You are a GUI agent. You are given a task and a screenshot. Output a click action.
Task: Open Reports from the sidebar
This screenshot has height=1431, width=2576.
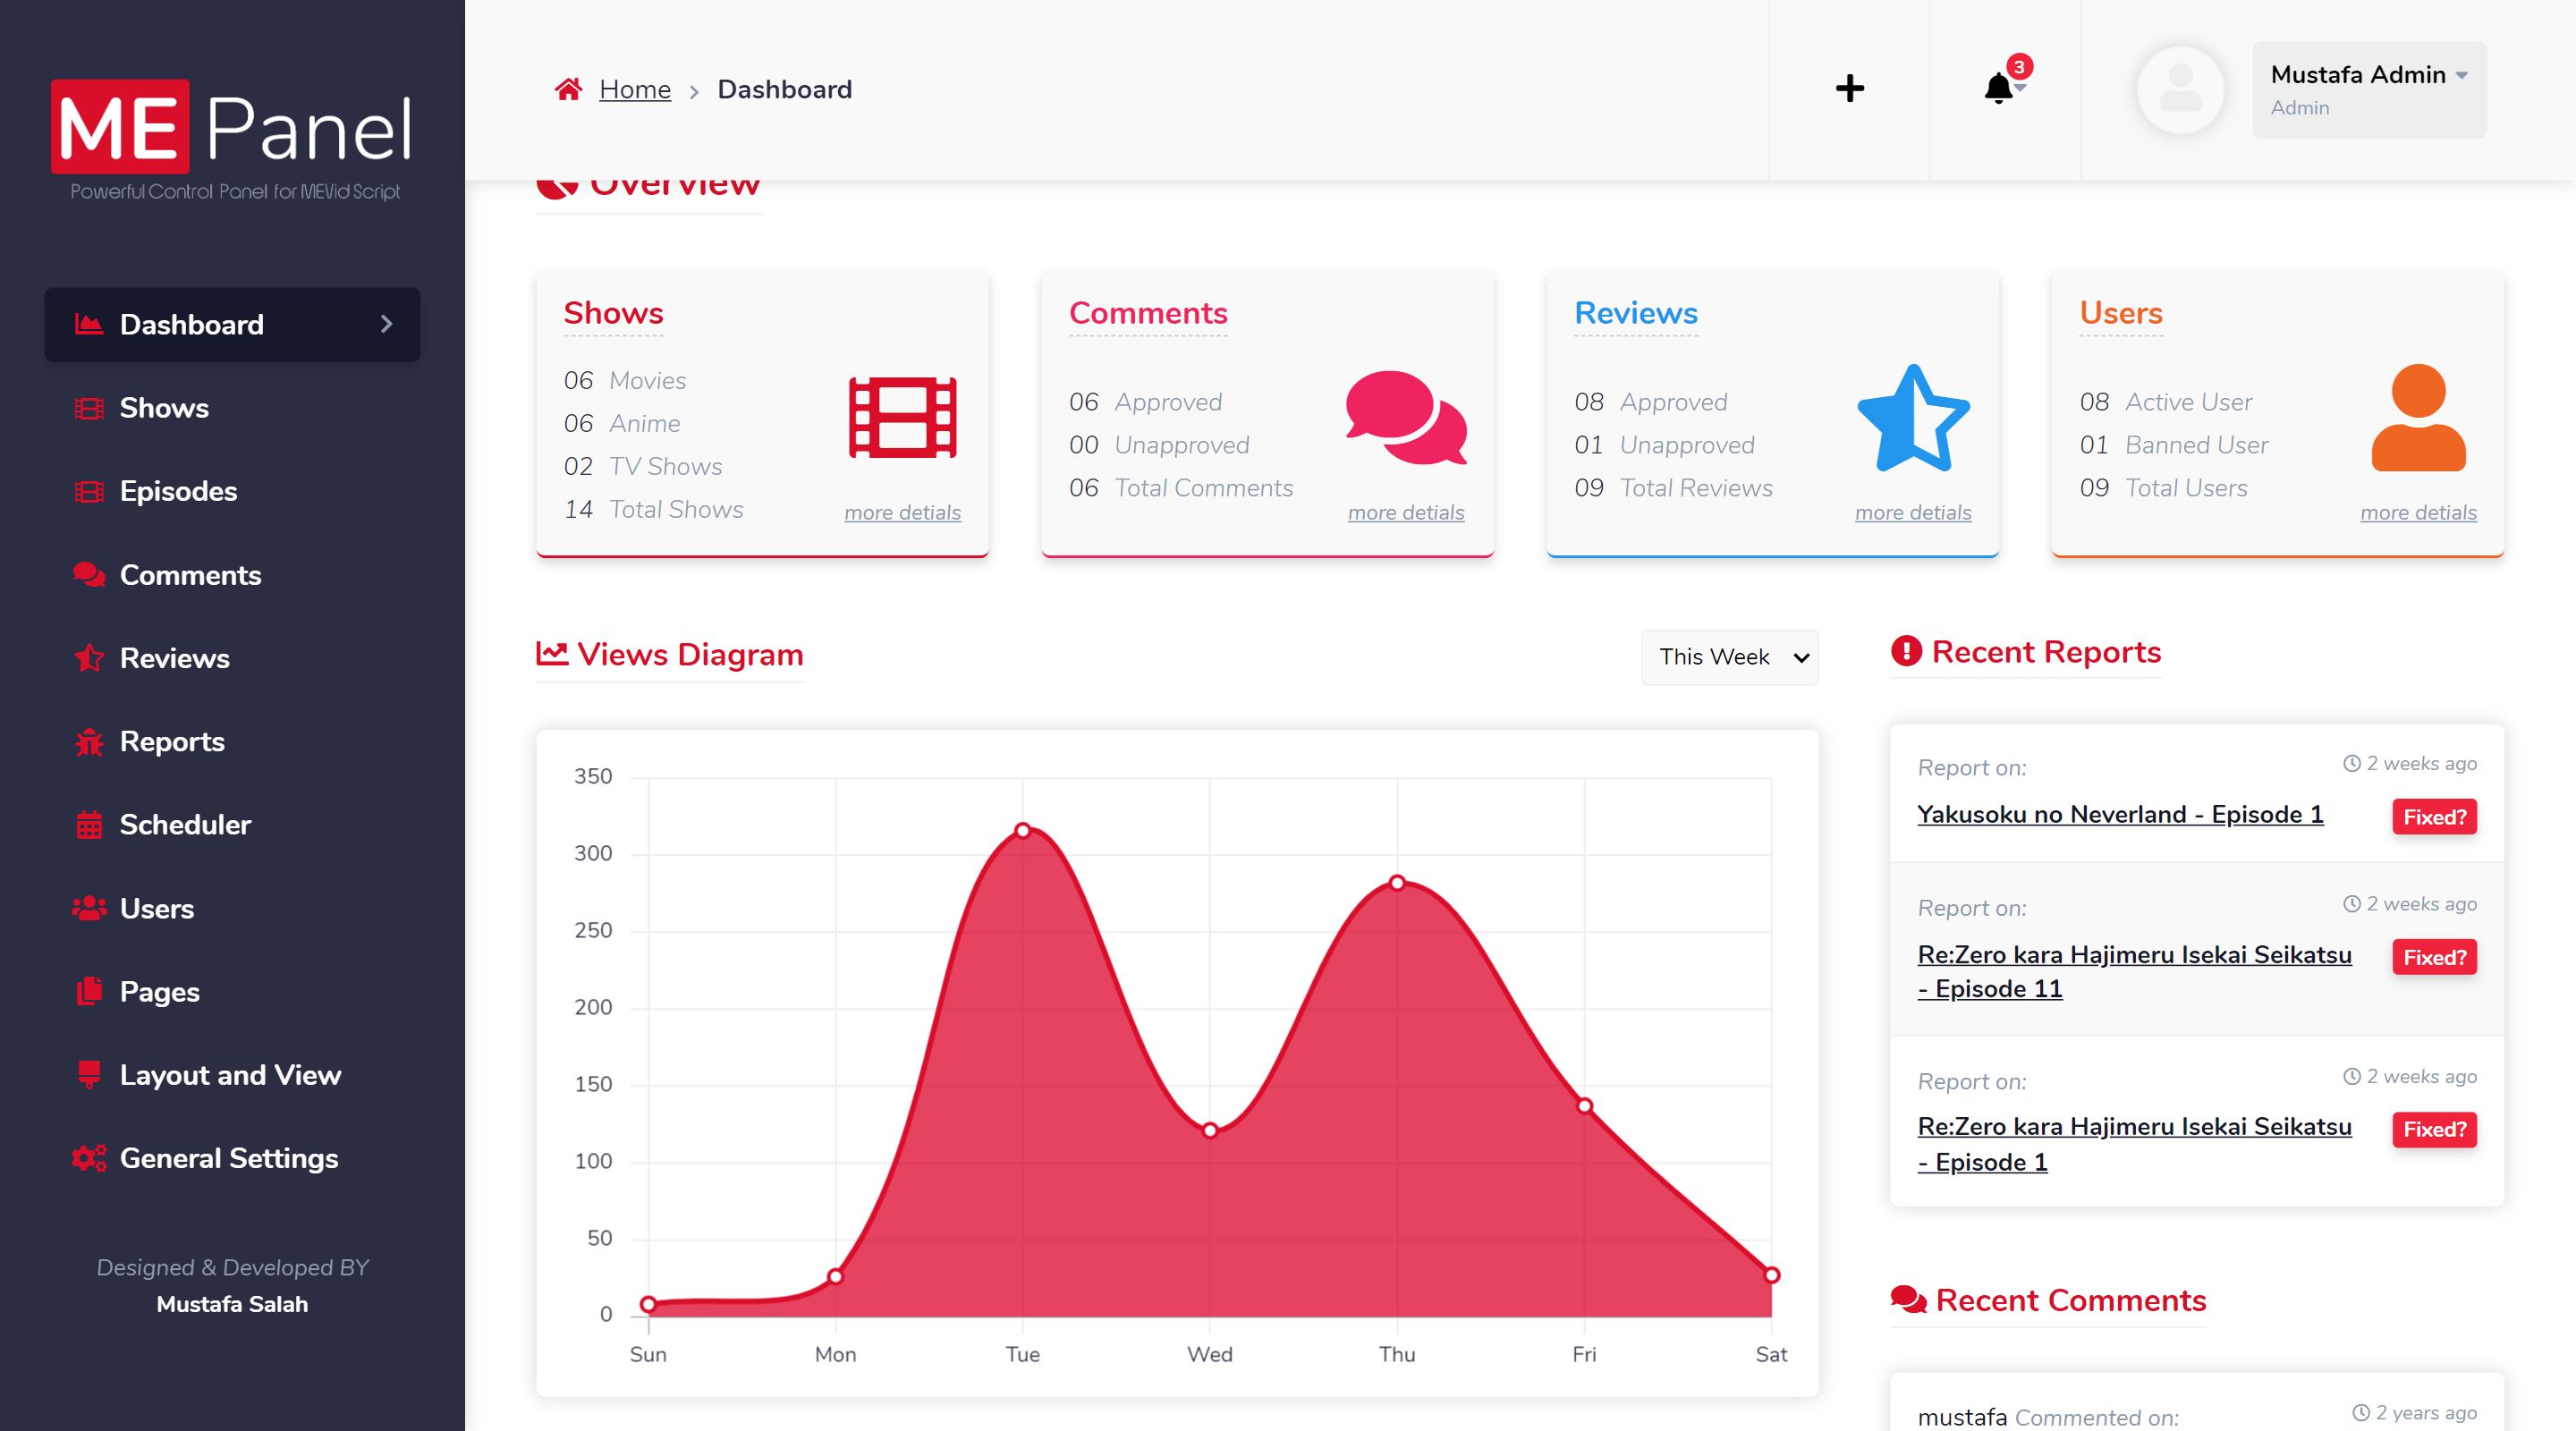pos(171,741)
